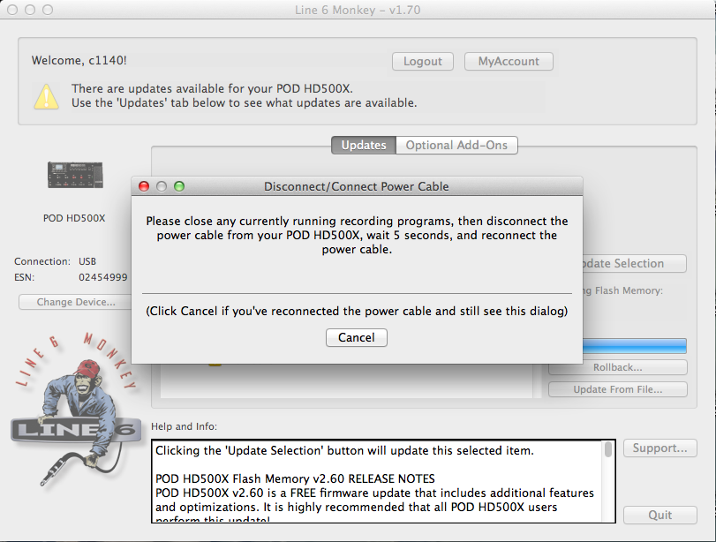Click the Line 6 Monkey logo
The height and width of the screenshot is (542, 716).
[75, 409]
